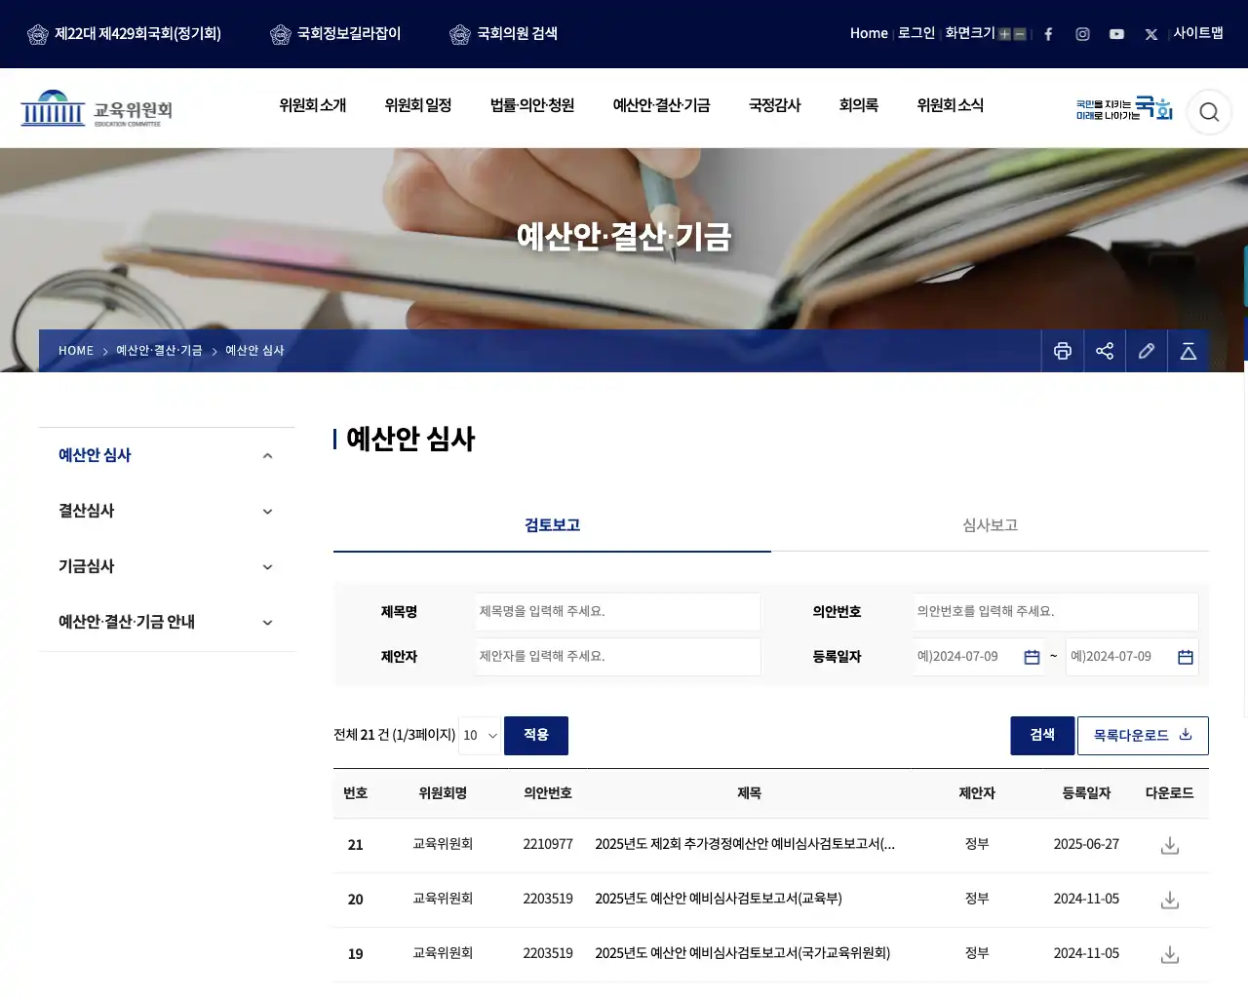Download file for row number 20
This screenshot has height=998, width=1248.
point(1170,900)
